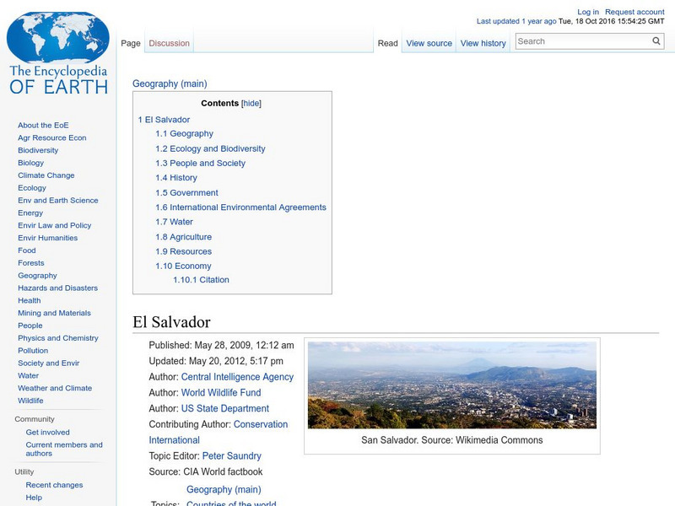Open Recent changes utility link
The image size is (675, 506).
point(54,485)
